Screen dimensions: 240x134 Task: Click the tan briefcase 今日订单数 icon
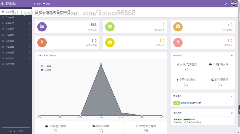coord(178,27)
